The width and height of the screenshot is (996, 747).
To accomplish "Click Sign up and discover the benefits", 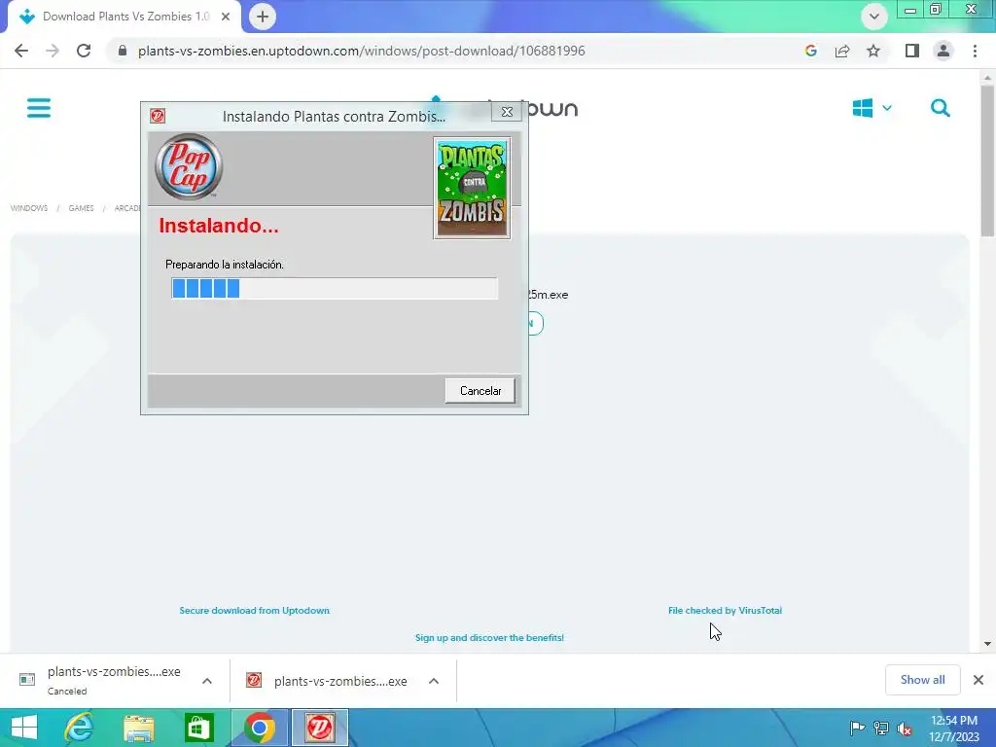I will [x=489, y=638].
